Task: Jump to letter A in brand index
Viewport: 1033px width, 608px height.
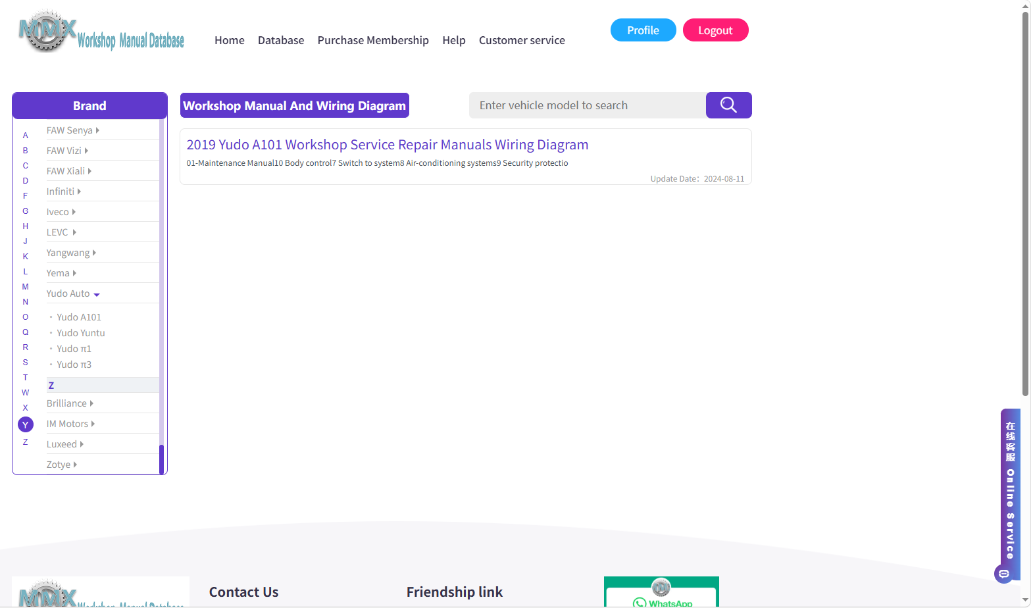Action: [x=26, y=136]
